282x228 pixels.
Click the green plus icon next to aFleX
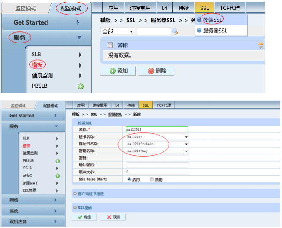[57, 176]
